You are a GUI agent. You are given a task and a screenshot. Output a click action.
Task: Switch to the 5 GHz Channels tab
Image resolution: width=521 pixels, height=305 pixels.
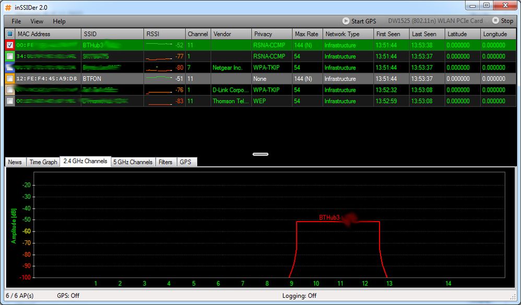coord(133,162)
